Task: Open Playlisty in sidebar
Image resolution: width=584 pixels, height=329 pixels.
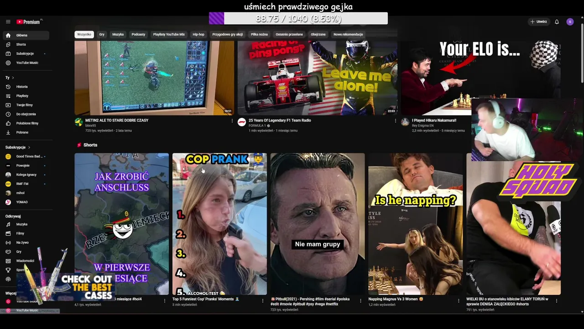Action: tap(26, 96)
